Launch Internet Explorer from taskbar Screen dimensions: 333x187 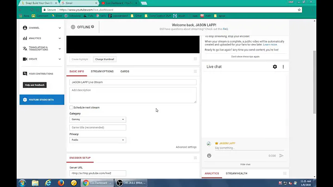point(48,183)
